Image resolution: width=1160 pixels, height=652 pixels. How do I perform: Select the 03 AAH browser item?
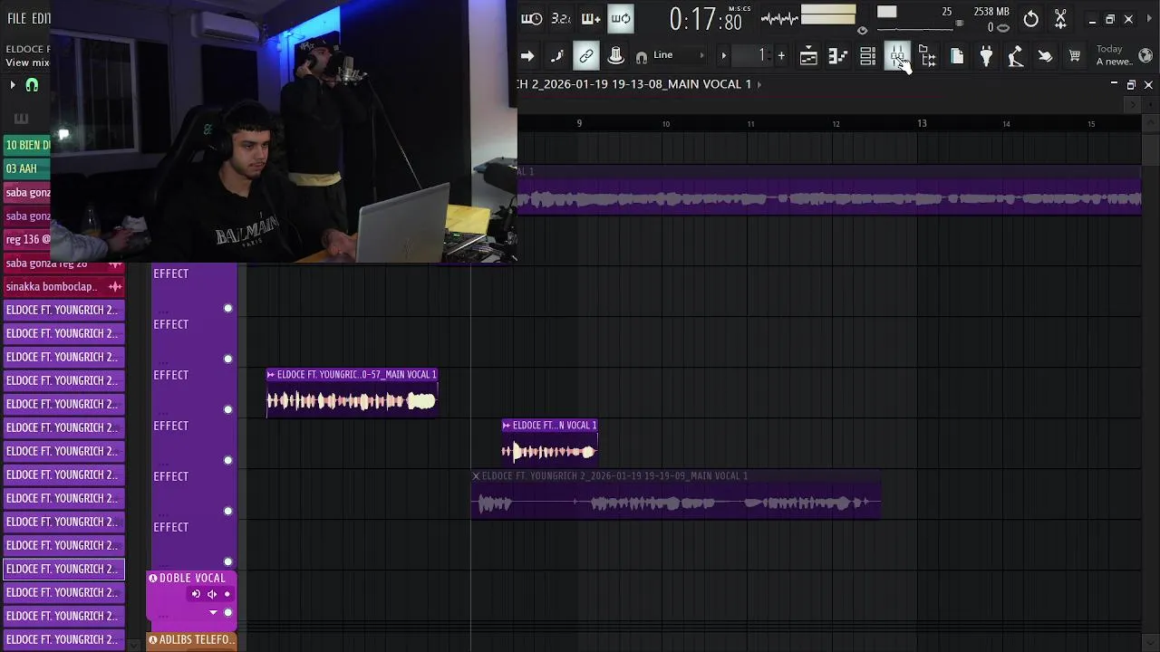pyautogui.click(x=28, y=168)
